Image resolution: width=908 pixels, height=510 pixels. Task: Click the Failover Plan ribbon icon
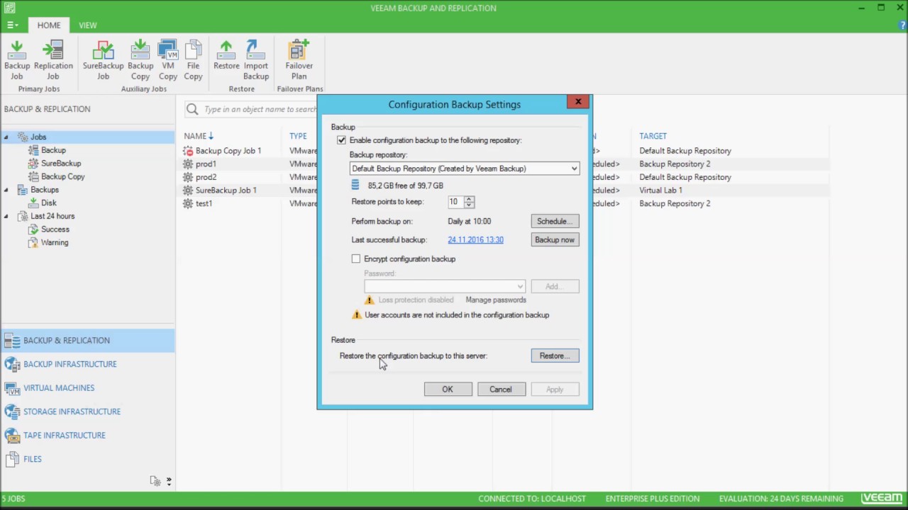(299, 60)
